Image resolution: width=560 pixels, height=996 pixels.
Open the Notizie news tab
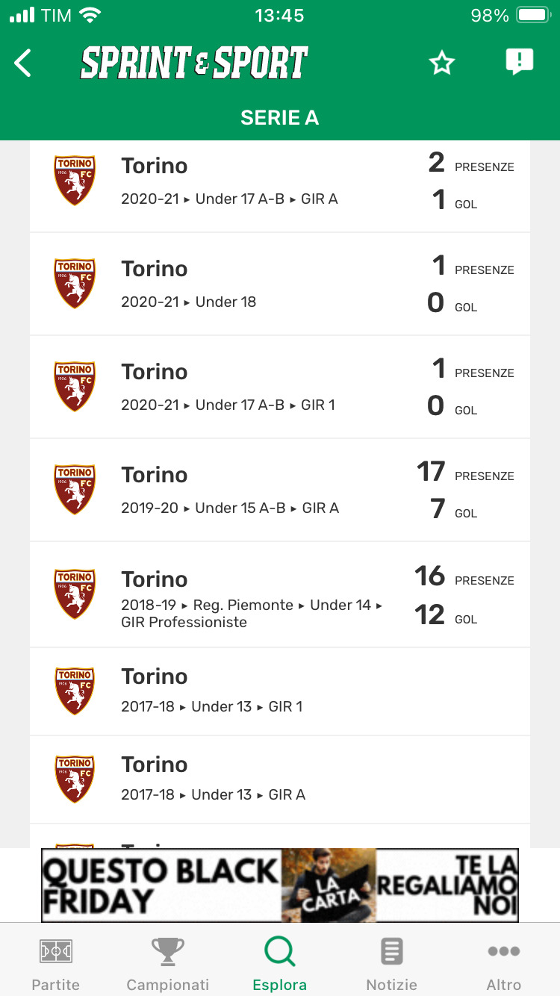(392, 962)
